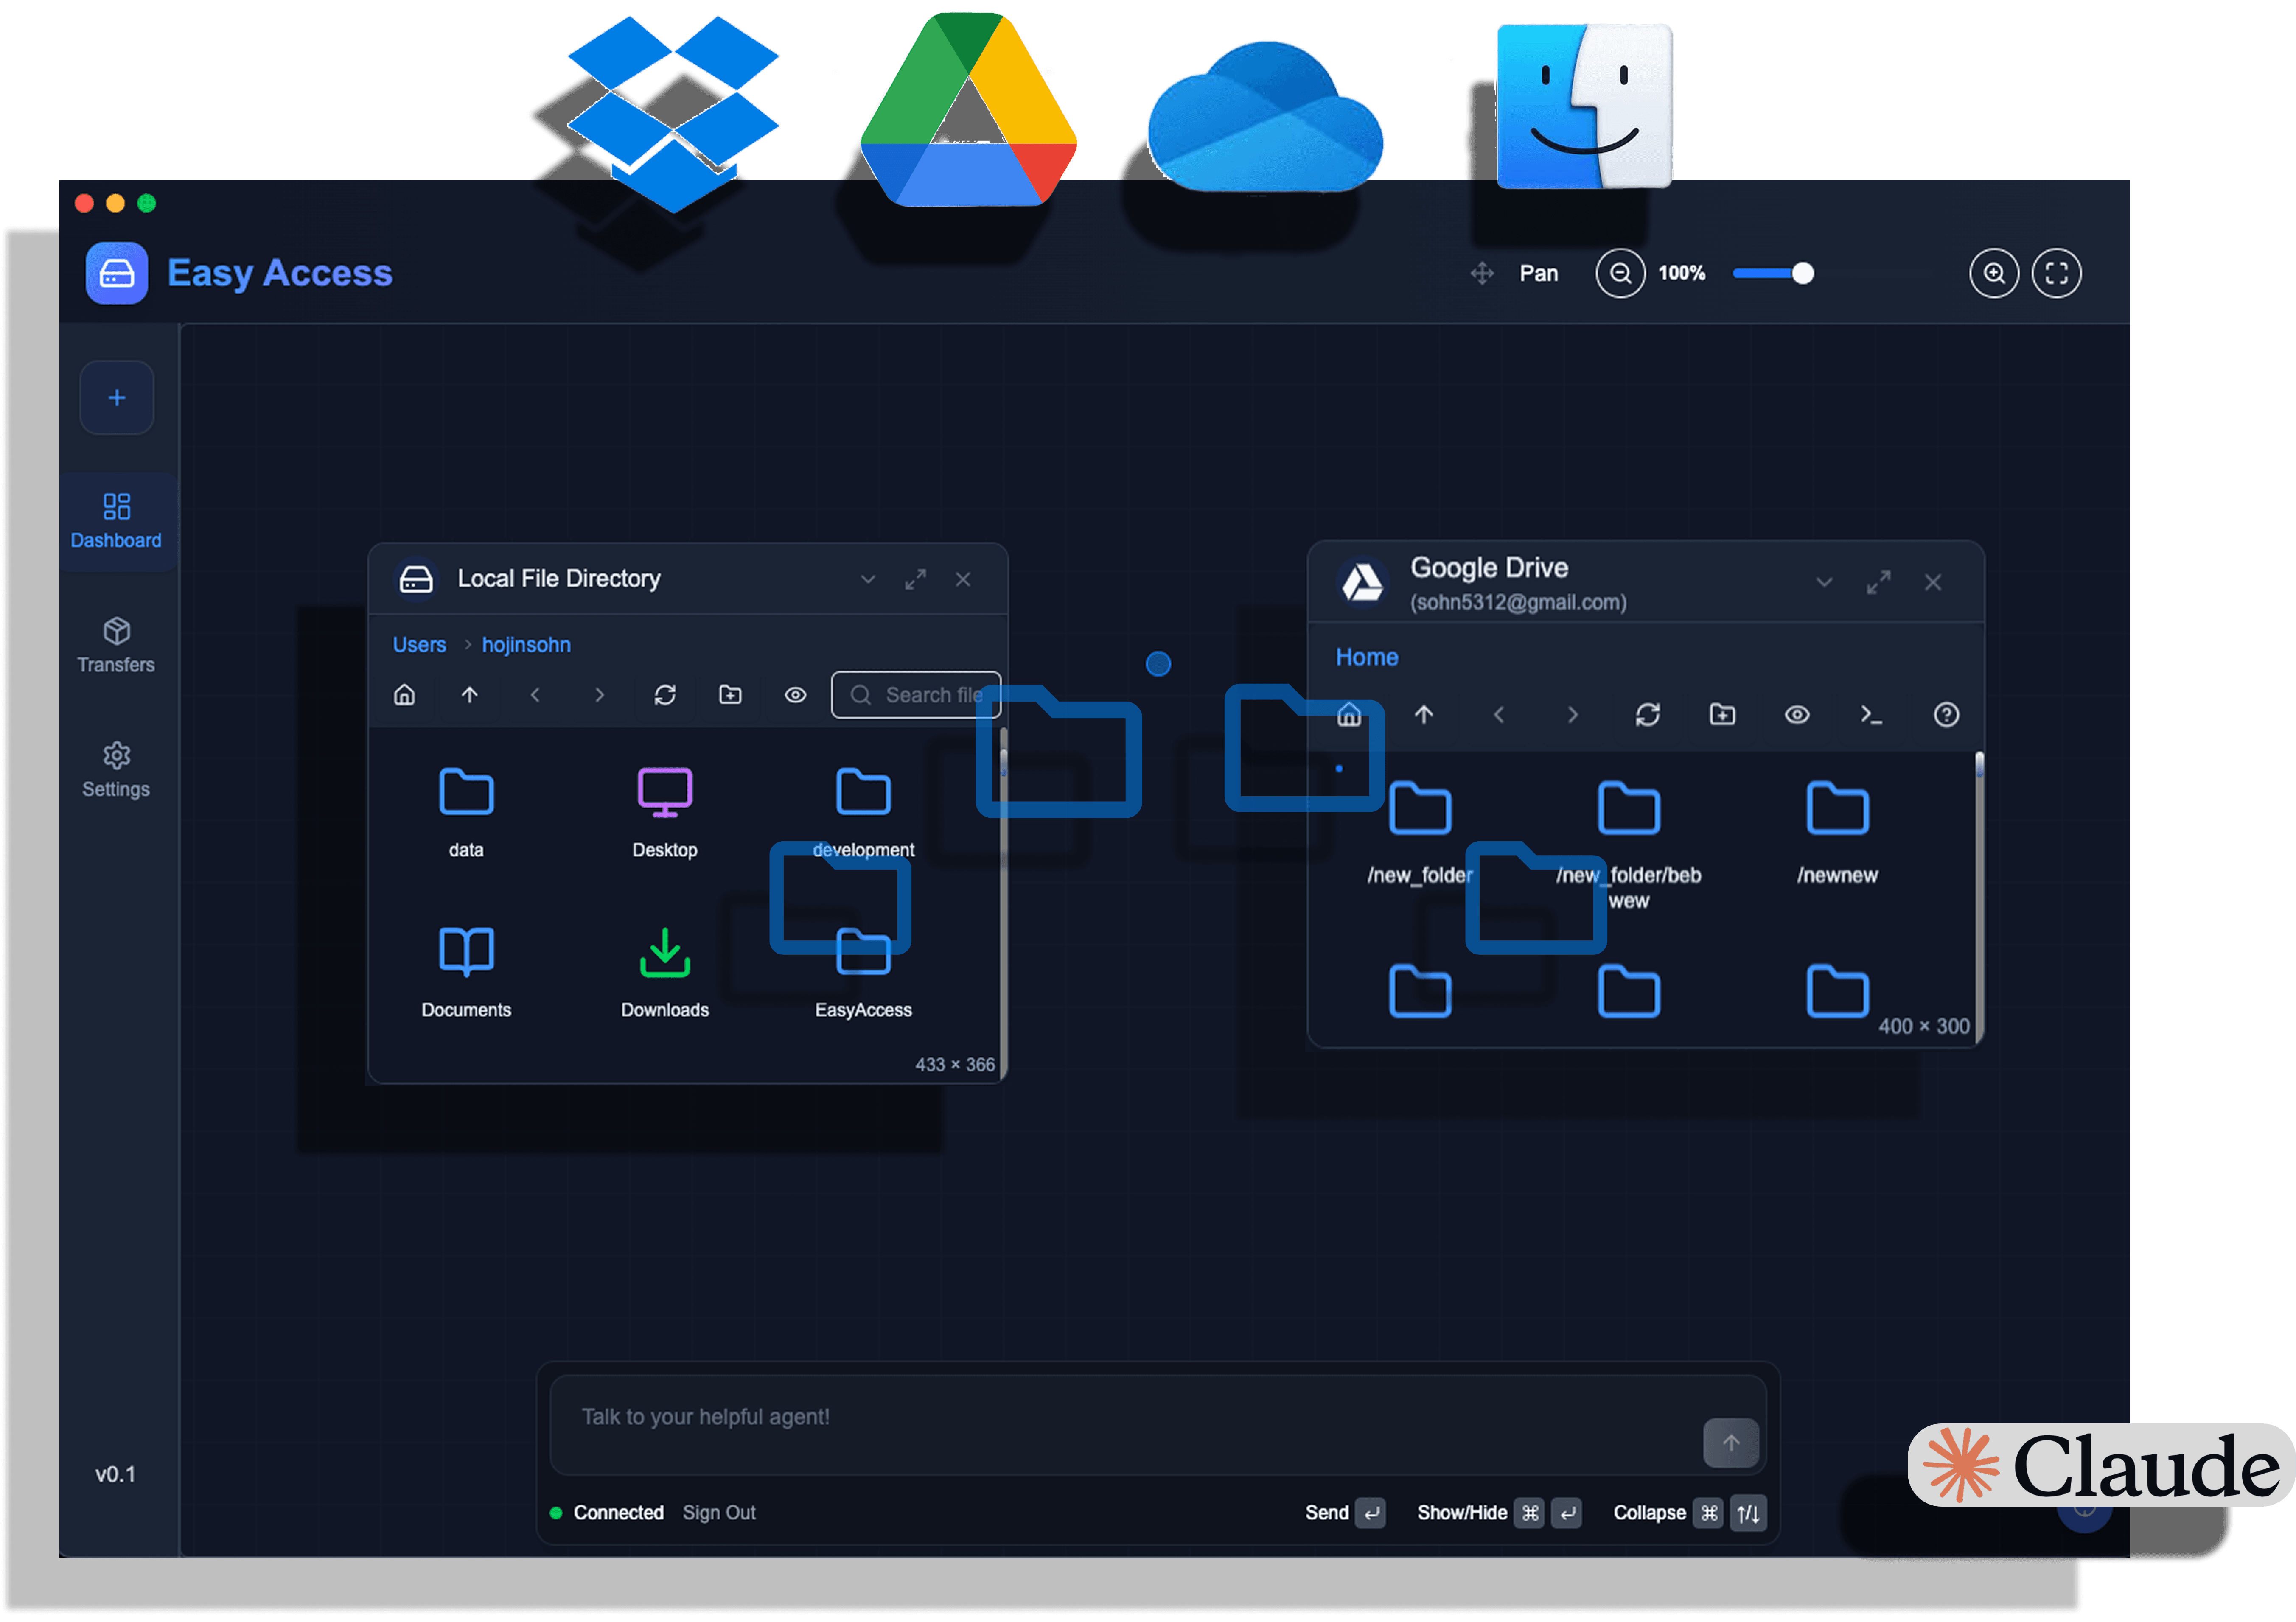Collapse the Google Drive panel chevron

point(1824,583)
